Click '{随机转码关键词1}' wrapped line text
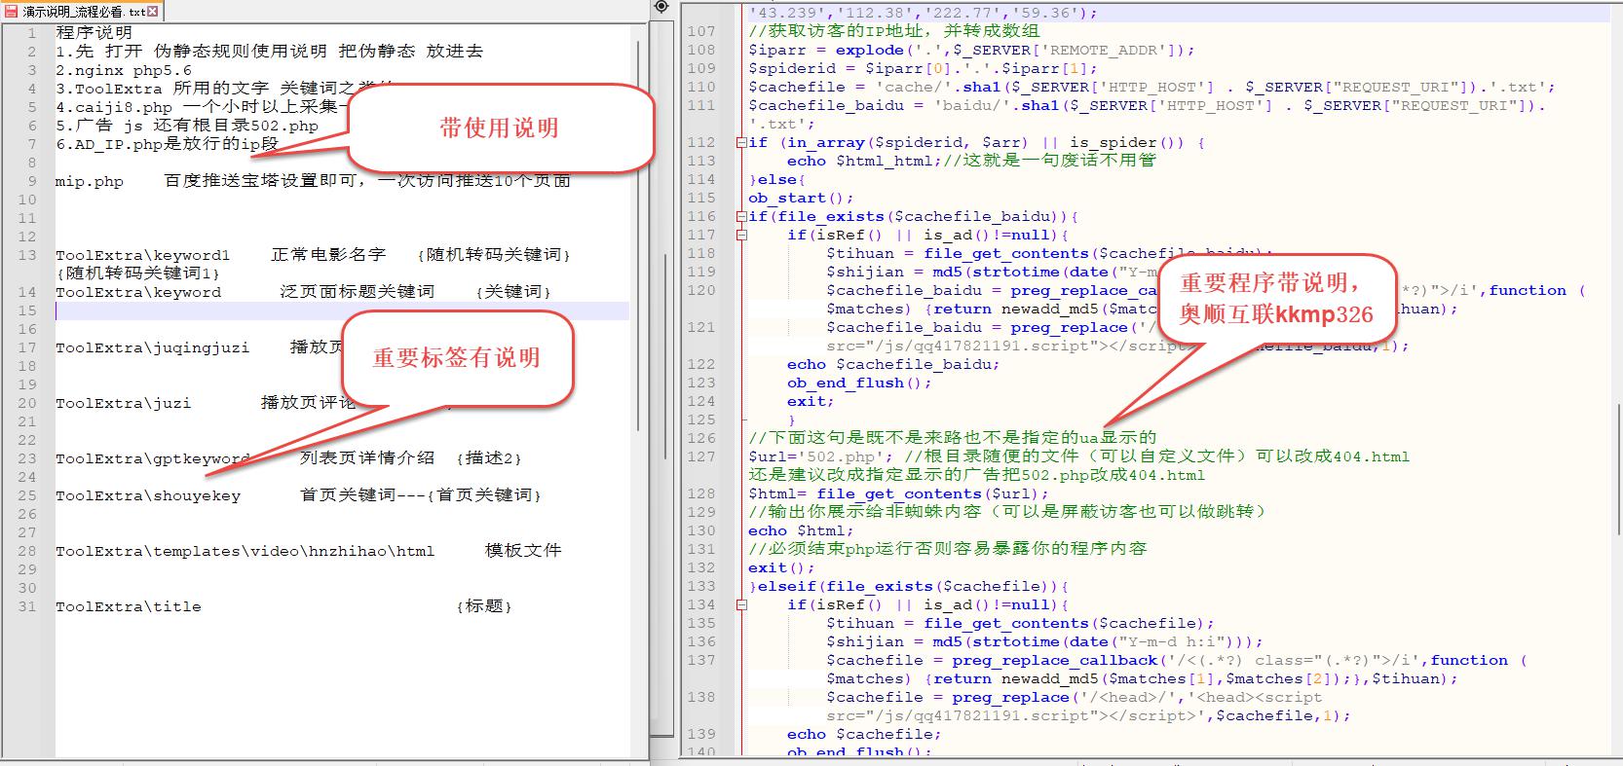 pyautogui.click(x=138, y=274)
